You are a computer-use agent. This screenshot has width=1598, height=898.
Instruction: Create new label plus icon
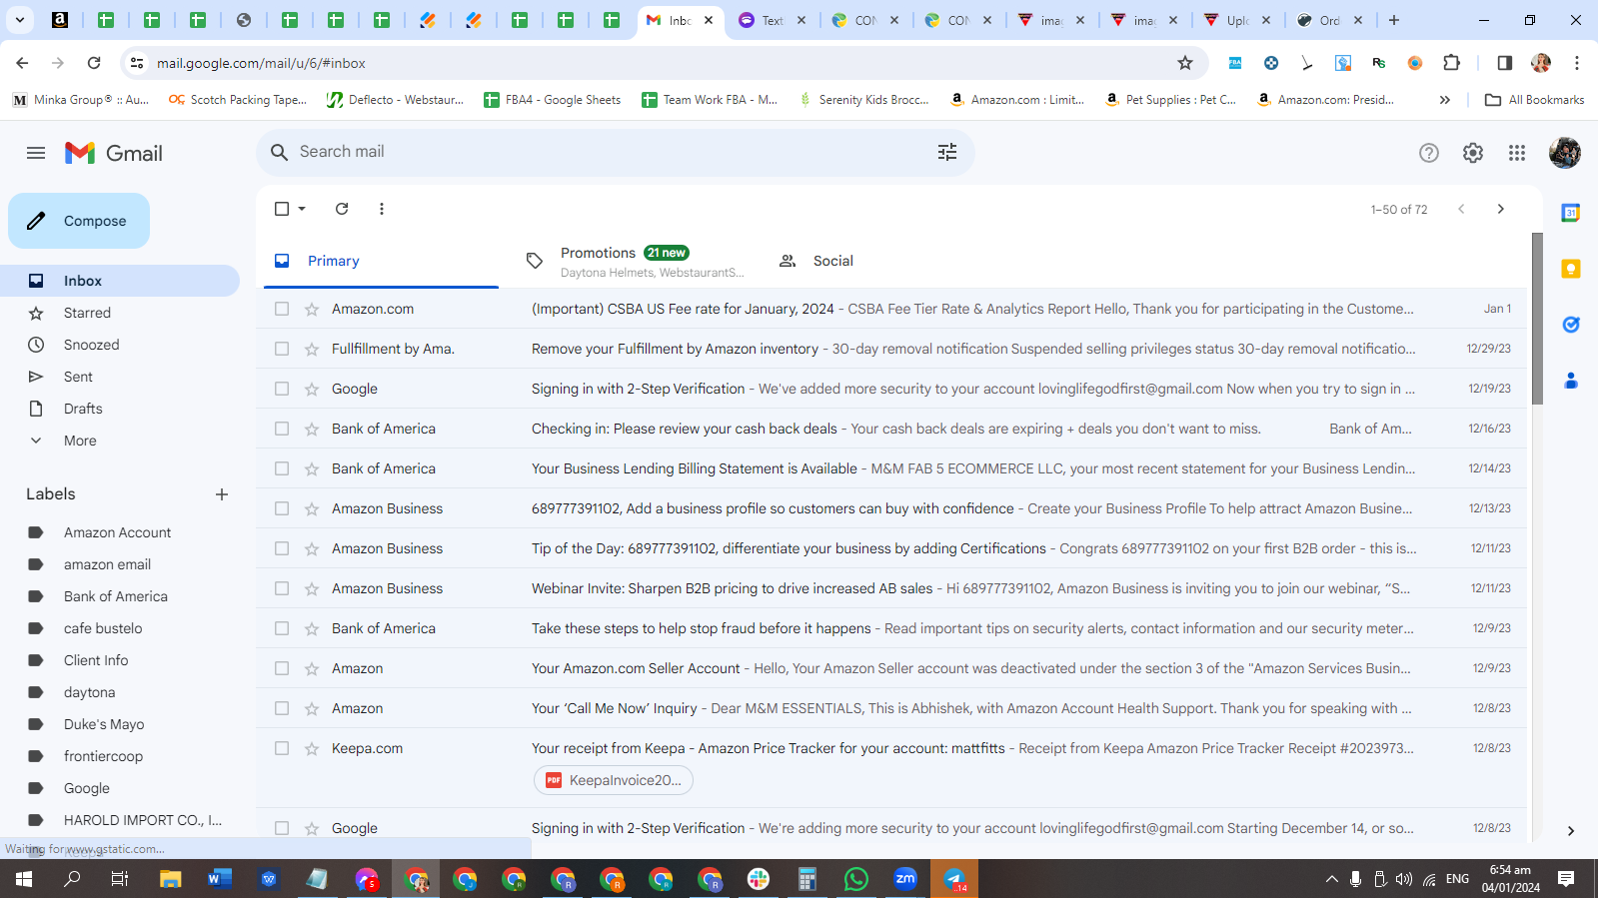222,494
